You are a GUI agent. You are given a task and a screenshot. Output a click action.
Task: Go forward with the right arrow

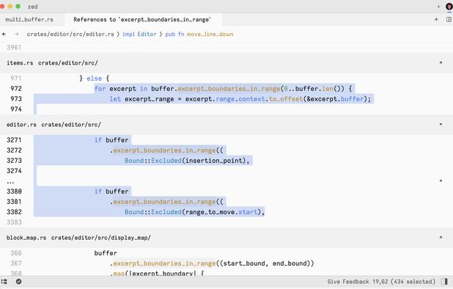(x=17, y=34)
